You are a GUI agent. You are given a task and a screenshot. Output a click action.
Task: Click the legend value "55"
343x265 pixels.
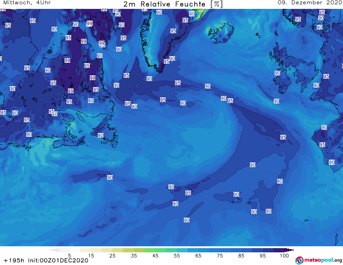pos(177,256)
